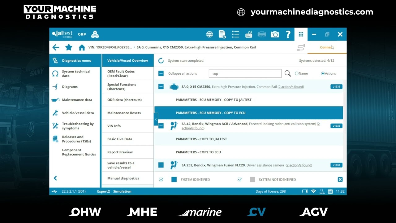Click the favorites star icon

coord(69,47)
